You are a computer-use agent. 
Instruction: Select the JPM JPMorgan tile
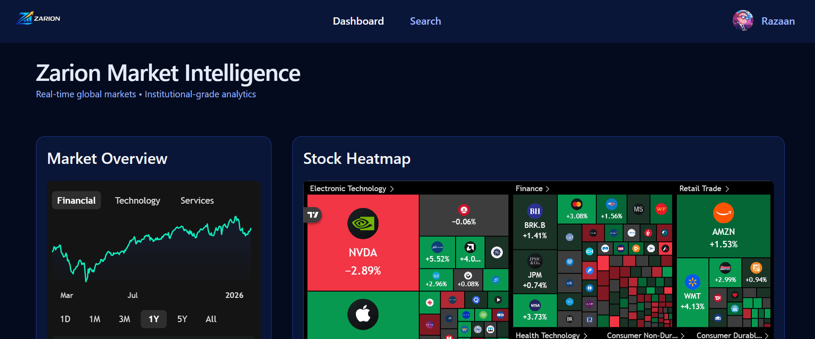pyautogui.click(x=535, y=272)
